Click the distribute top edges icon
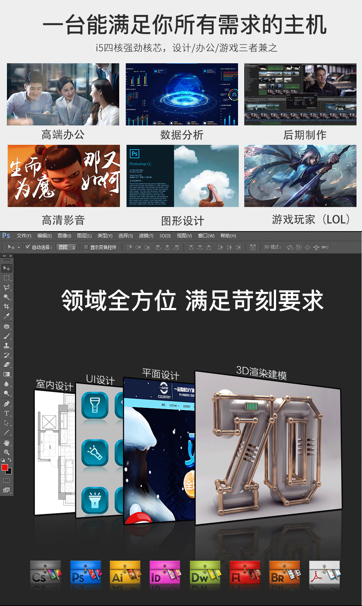Viewport: 362px width, 606px height. [191, 247]
